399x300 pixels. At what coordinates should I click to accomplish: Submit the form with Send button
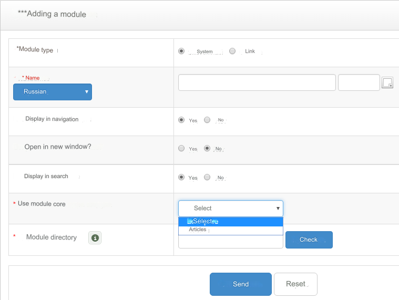(x=240, y=284)
